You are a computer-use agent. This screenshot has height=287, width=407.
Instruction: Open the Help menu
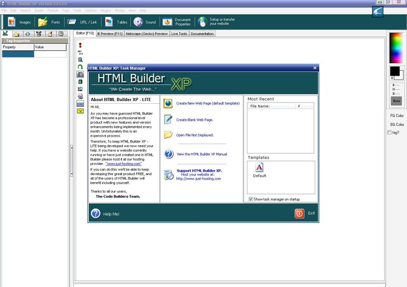(142, 10)
